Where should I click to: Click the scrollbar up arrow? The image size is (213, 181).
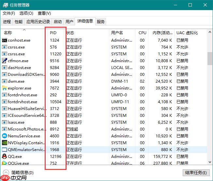(210, 32)
